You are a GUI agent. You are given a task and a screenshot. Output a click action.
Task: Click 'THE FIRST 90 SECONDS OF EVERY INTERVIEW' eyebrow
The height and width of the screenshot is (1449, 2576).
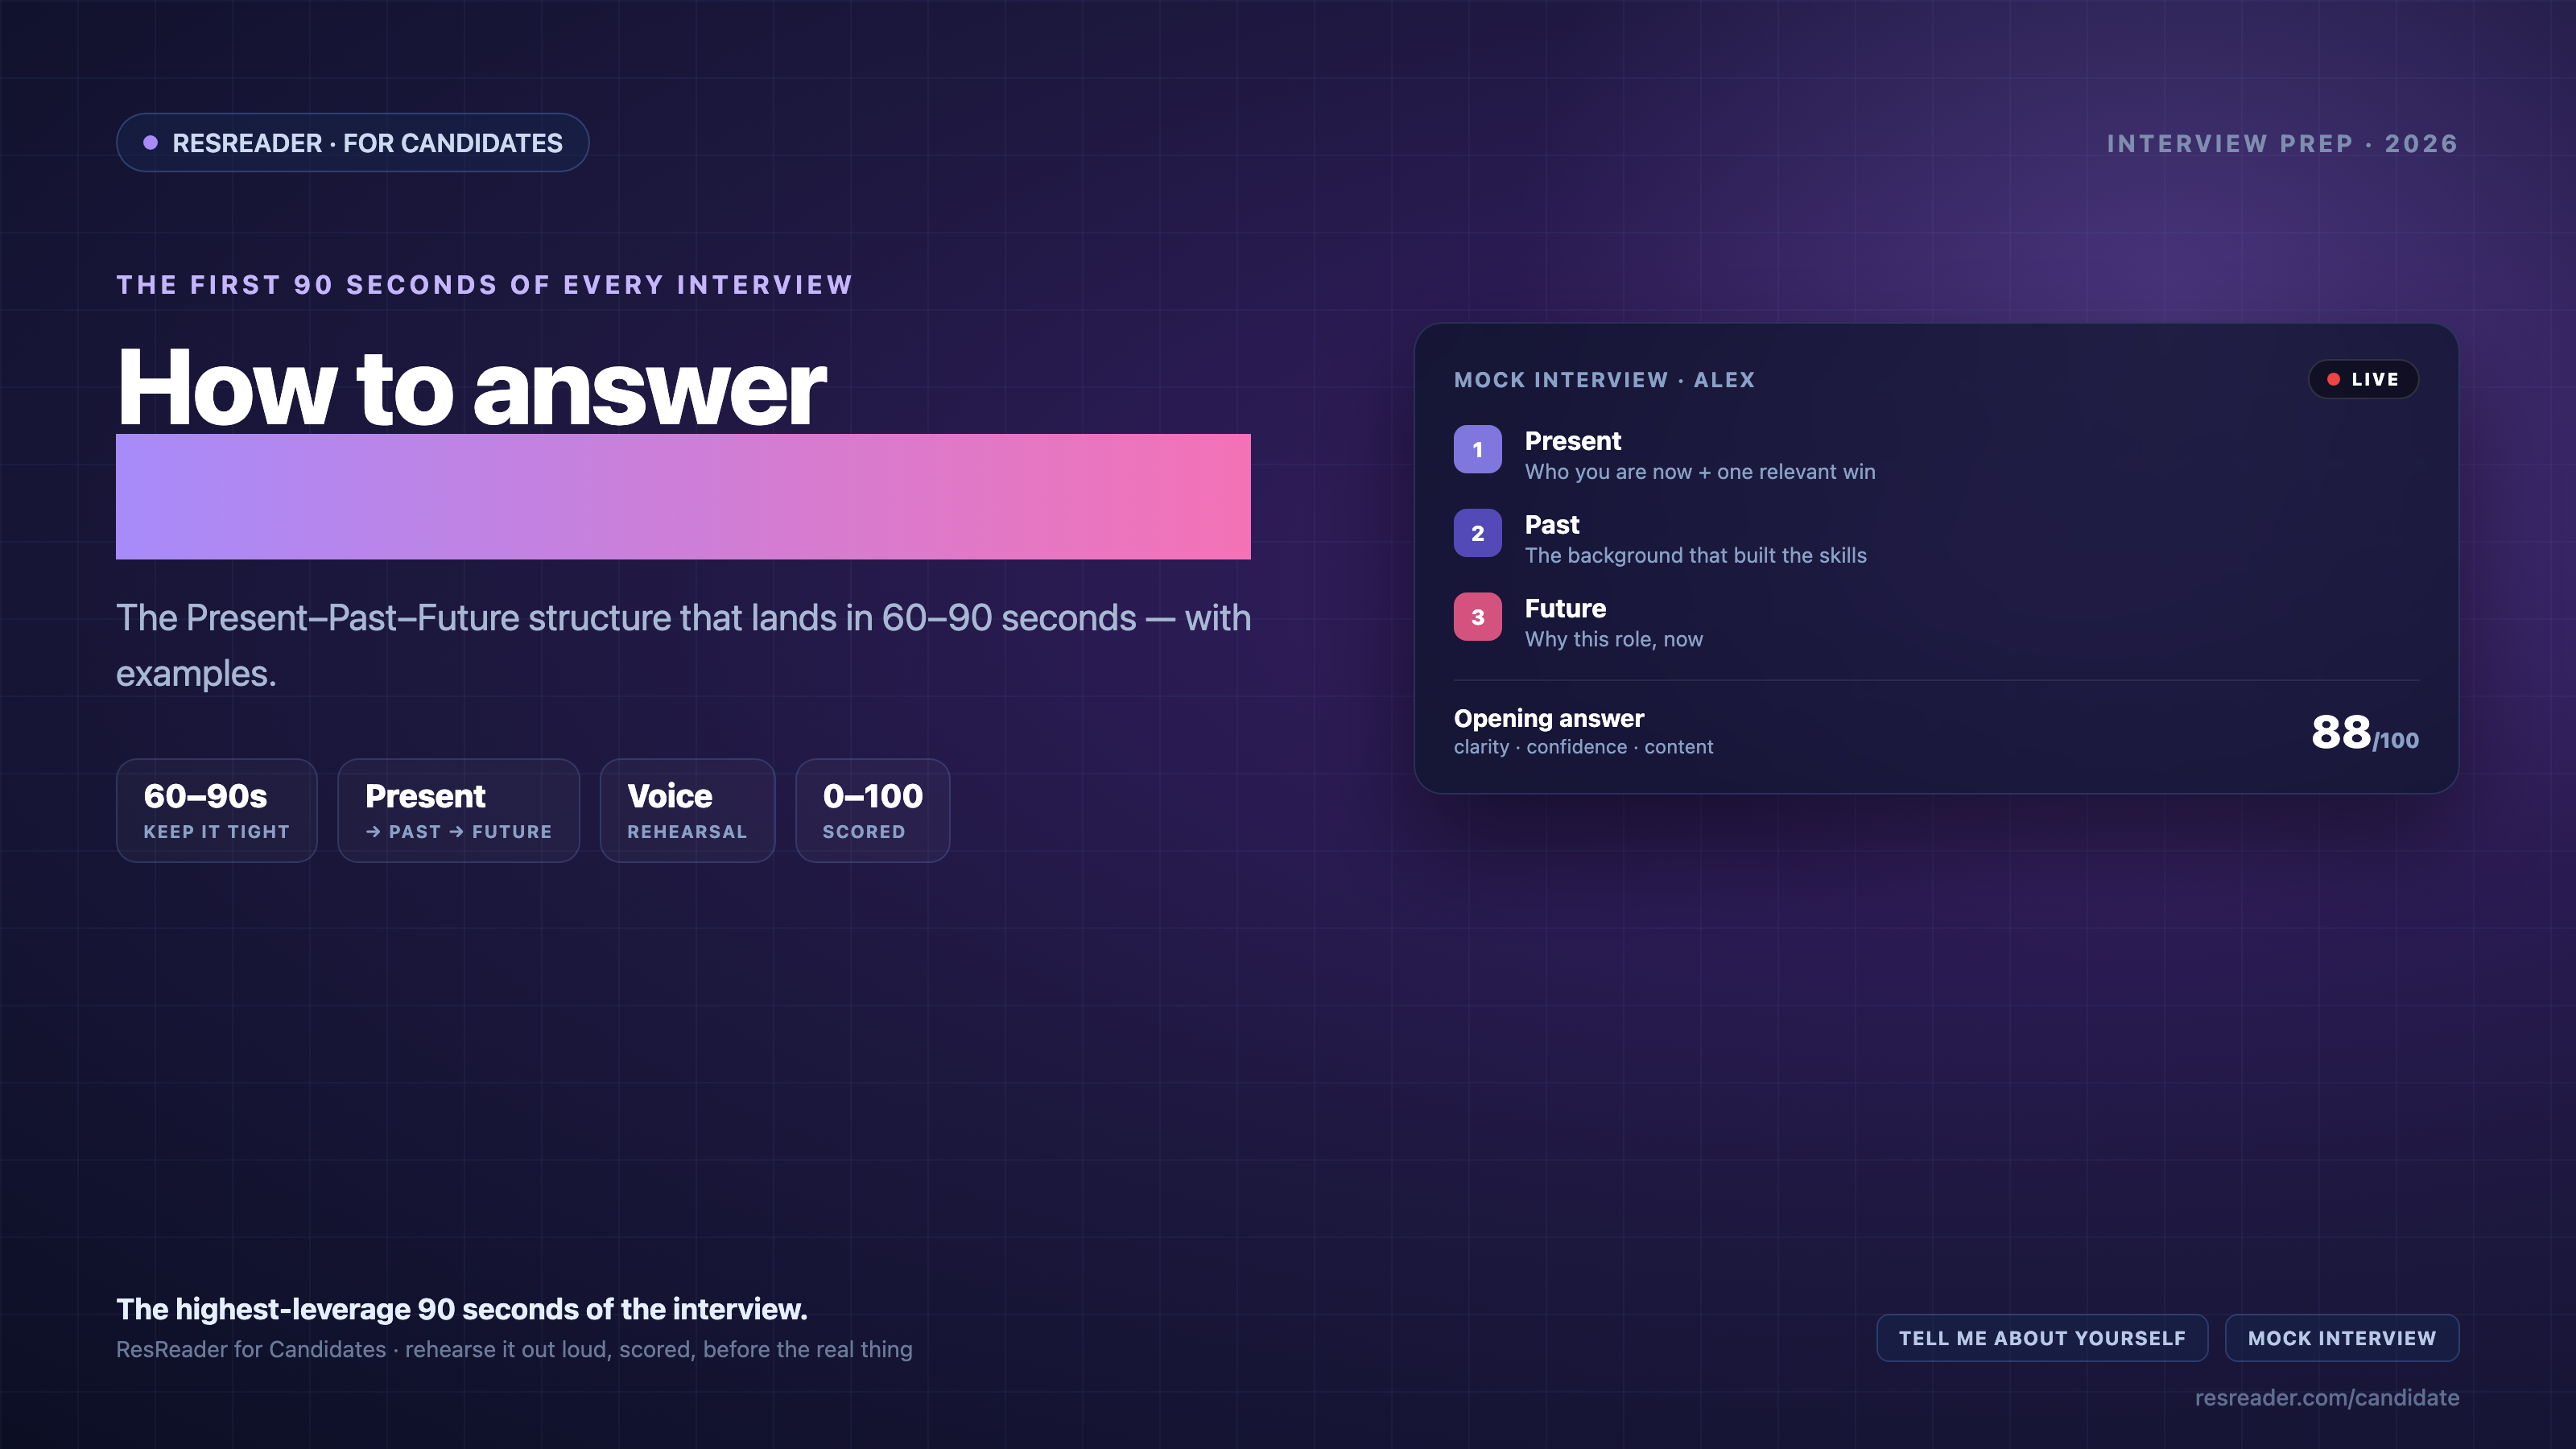click(485, 285)
